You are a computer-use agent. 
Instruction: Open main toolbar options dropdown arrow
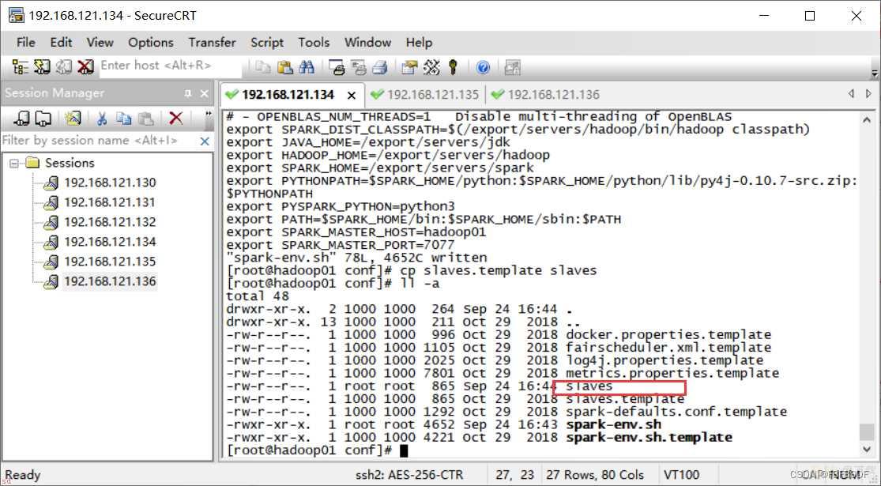pos(874,73)
